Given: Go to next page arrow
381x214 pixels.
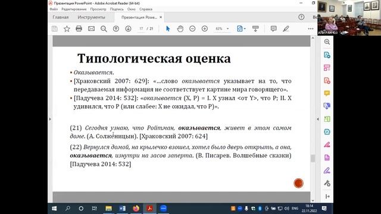Looking at the screenshot, I should coord(129,29).
